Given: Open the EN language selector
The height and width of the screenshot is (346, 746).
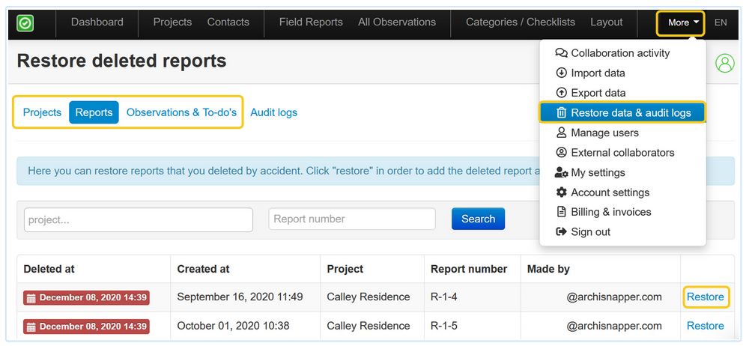Looking at the screenshot, I should [721, 22].
